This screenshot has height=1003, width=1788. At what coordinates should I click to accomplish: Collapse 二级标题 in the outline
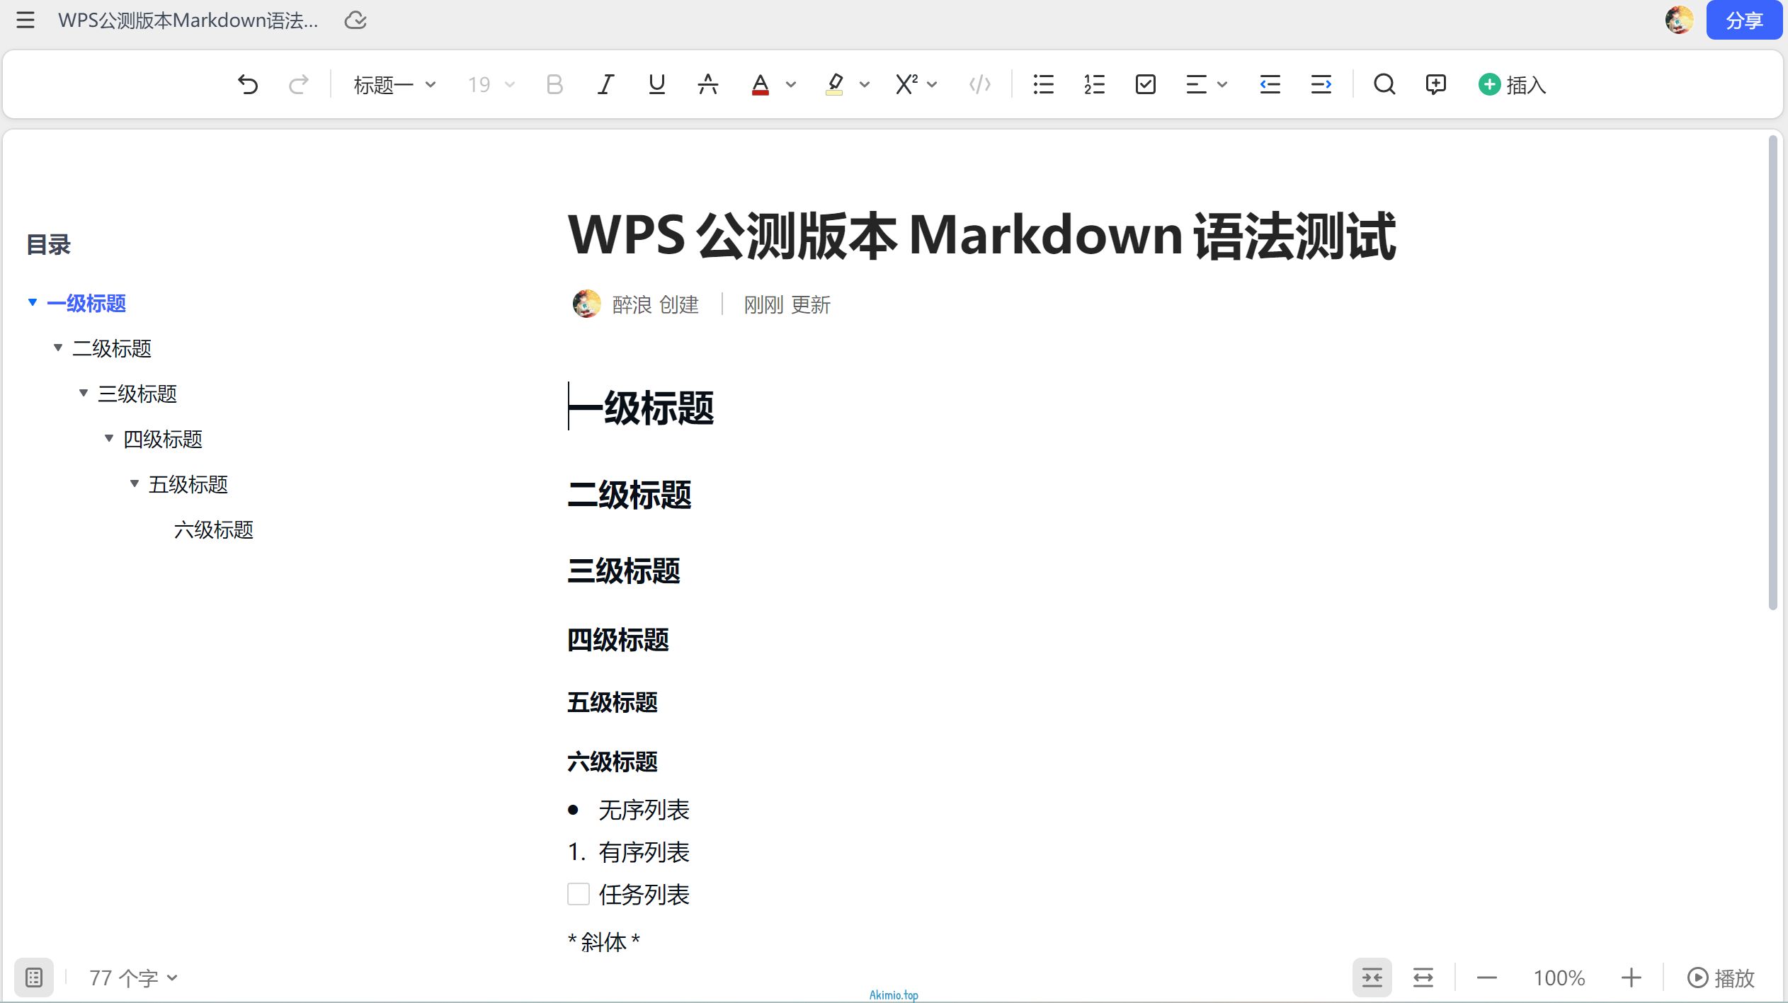click(58, 348)
